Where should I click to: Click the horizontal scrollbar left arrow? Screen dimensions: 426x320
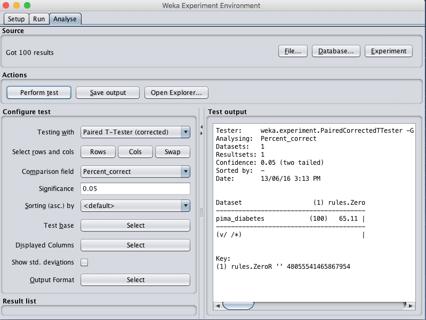[x=218, y=306]
